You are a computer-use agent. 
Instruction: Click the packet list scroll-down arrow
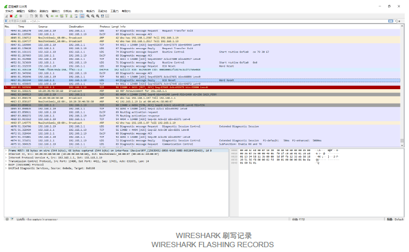(402, 145)
